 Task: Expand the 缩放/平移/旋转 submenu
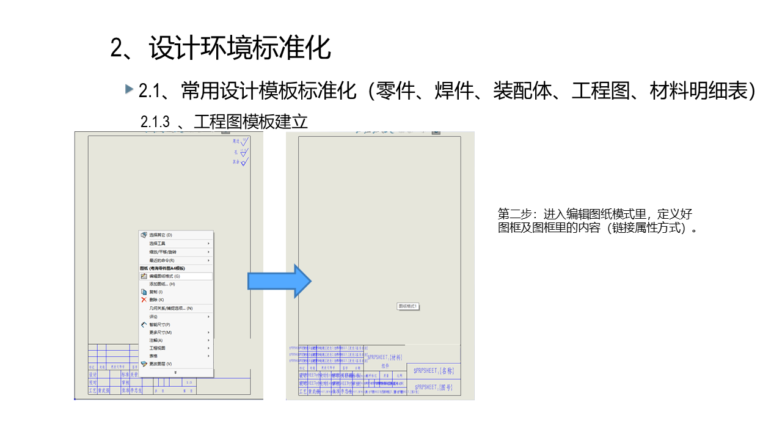click(176, 252)
